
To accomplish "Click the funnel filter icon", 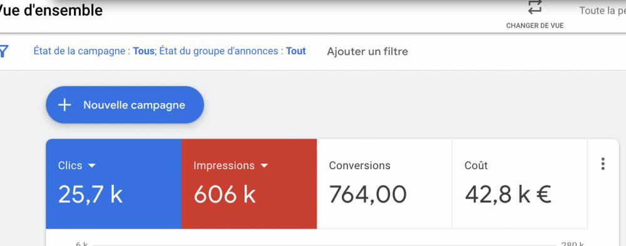I will pos(4,51).
